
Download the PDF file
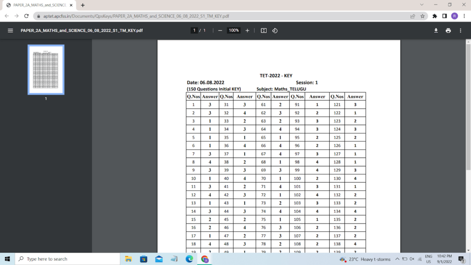click(x=436, y=30)
